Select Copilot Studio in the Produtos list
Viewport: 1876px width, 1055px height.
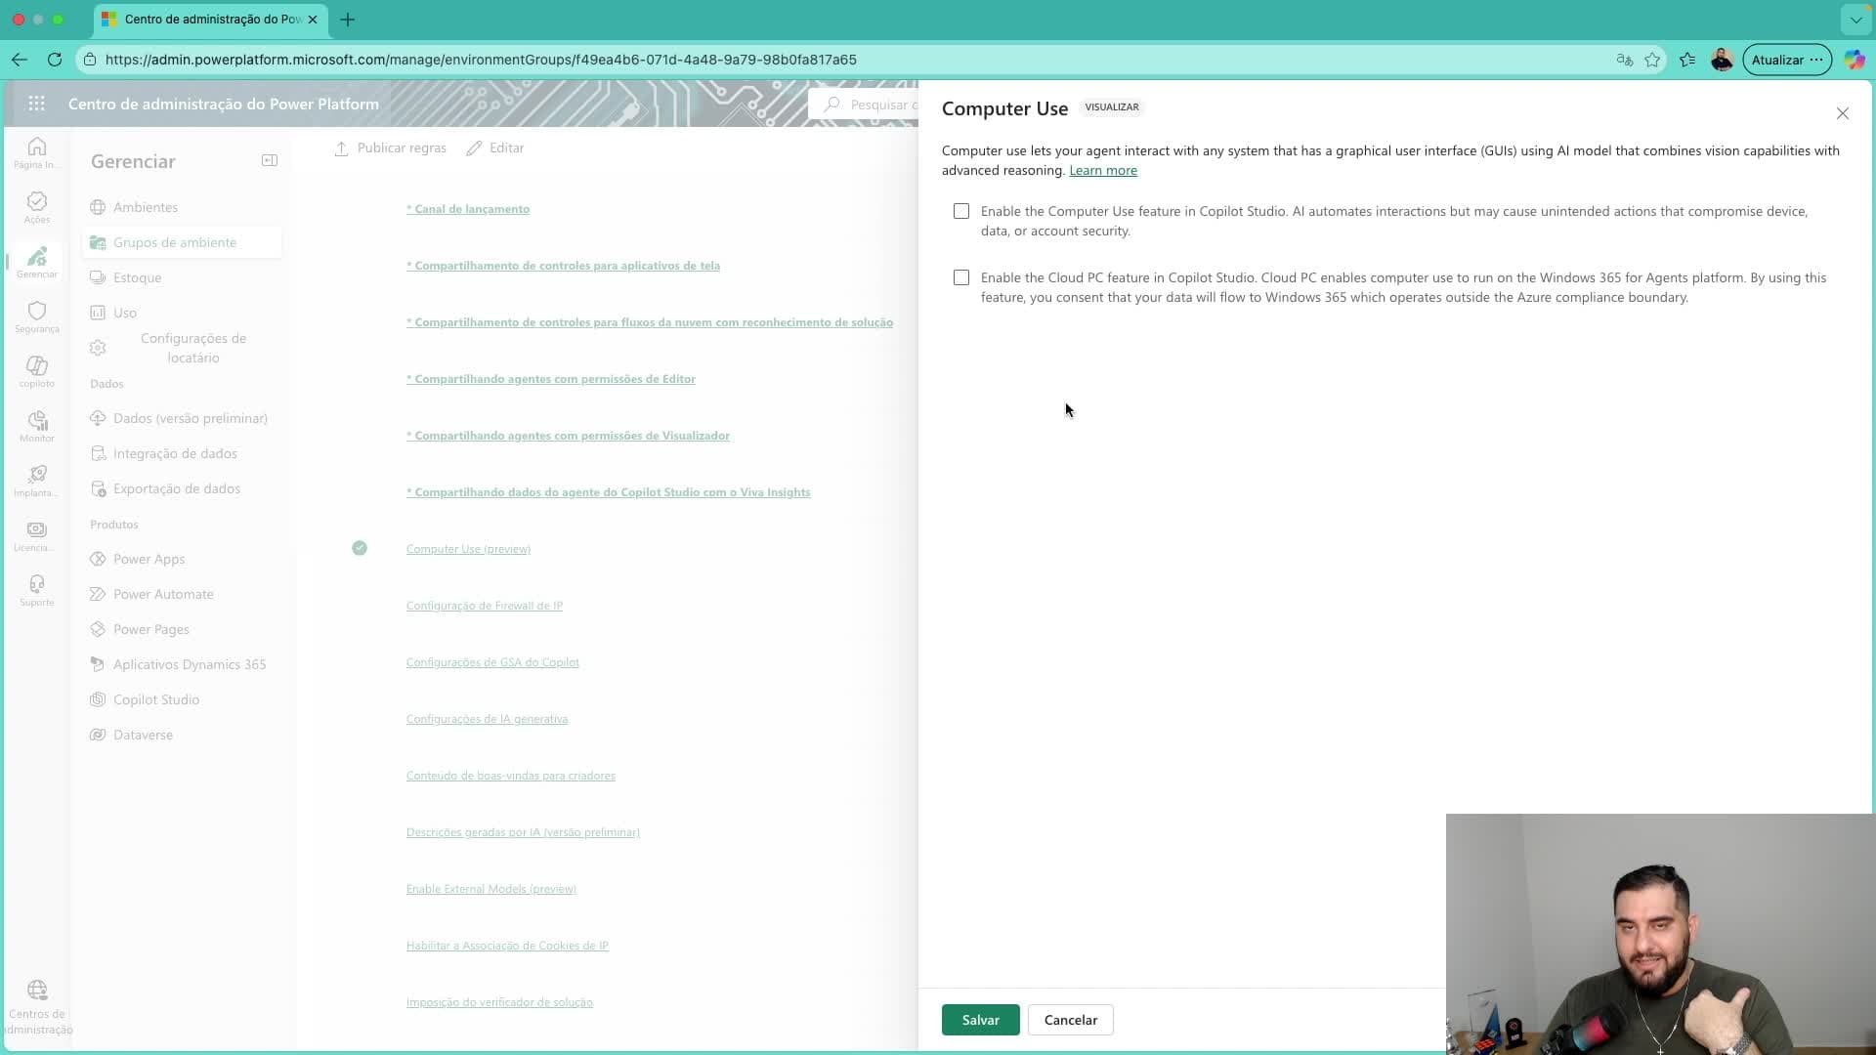(x=155, y=699)
